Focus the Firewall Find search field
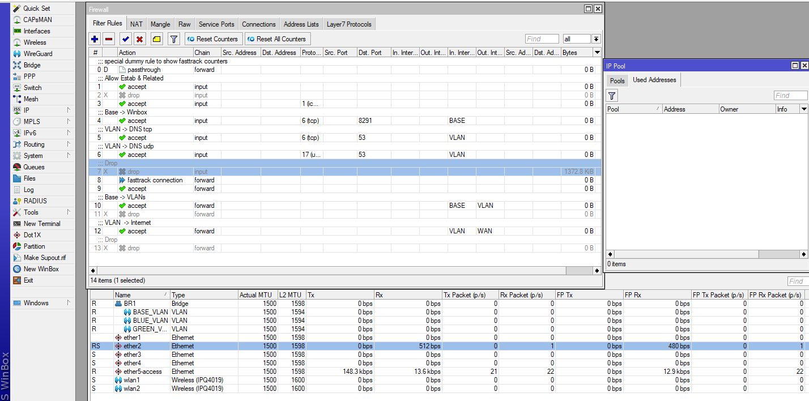809x401 pixels. tap(542, 39)
